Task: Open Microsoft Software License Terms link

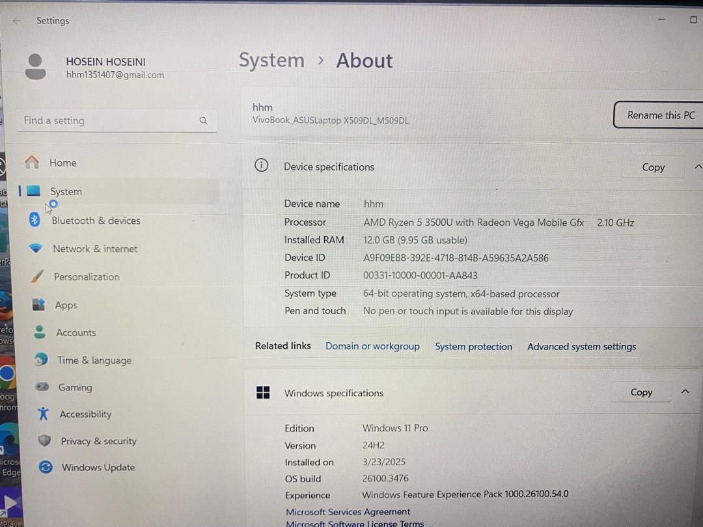Action: 355,523
